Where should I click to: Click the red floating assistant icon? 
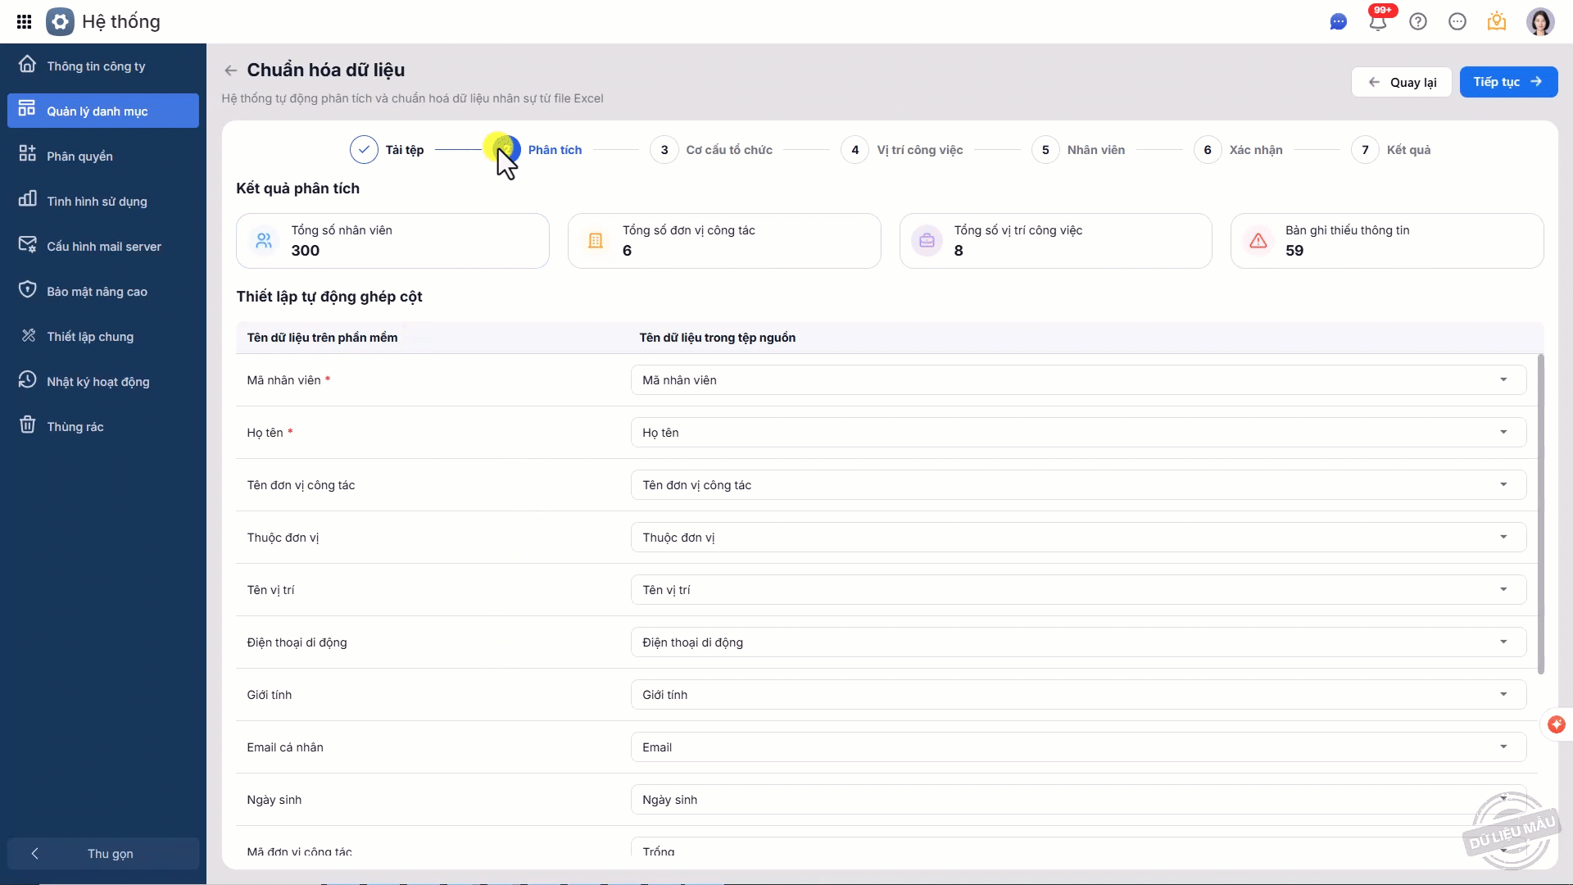pos(1556,724)
